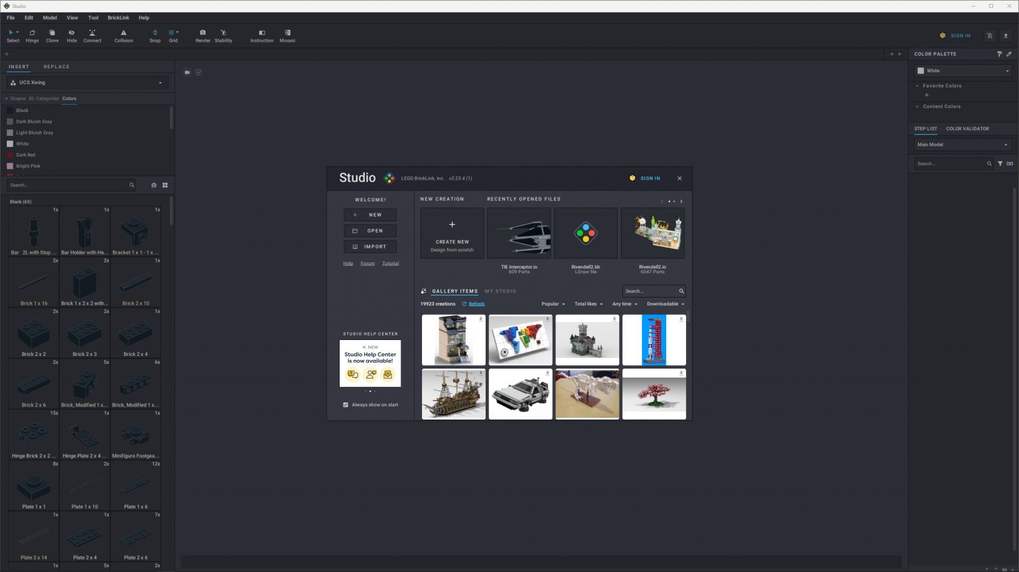Open the BrickLink menu

click(x=118, y=18)
